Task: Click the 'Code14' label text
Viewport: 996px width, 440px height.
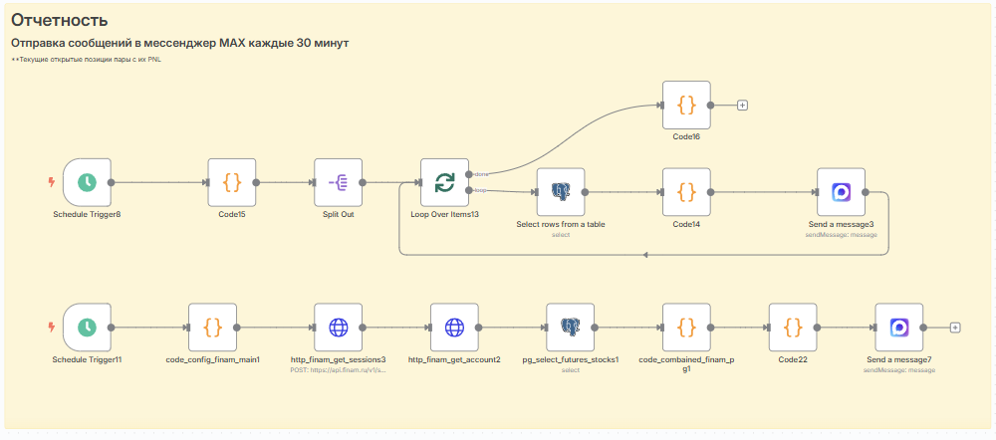Action: click(x=686, y=224)
